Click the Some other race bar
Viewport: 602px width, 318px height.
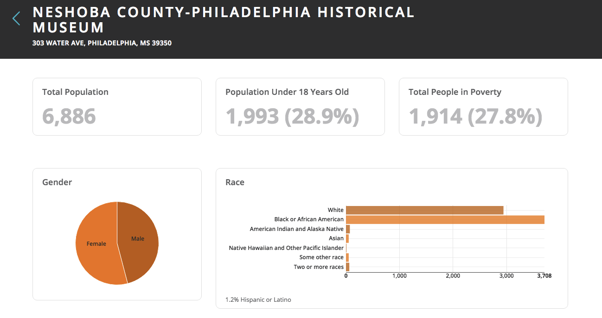click(347, 257)
